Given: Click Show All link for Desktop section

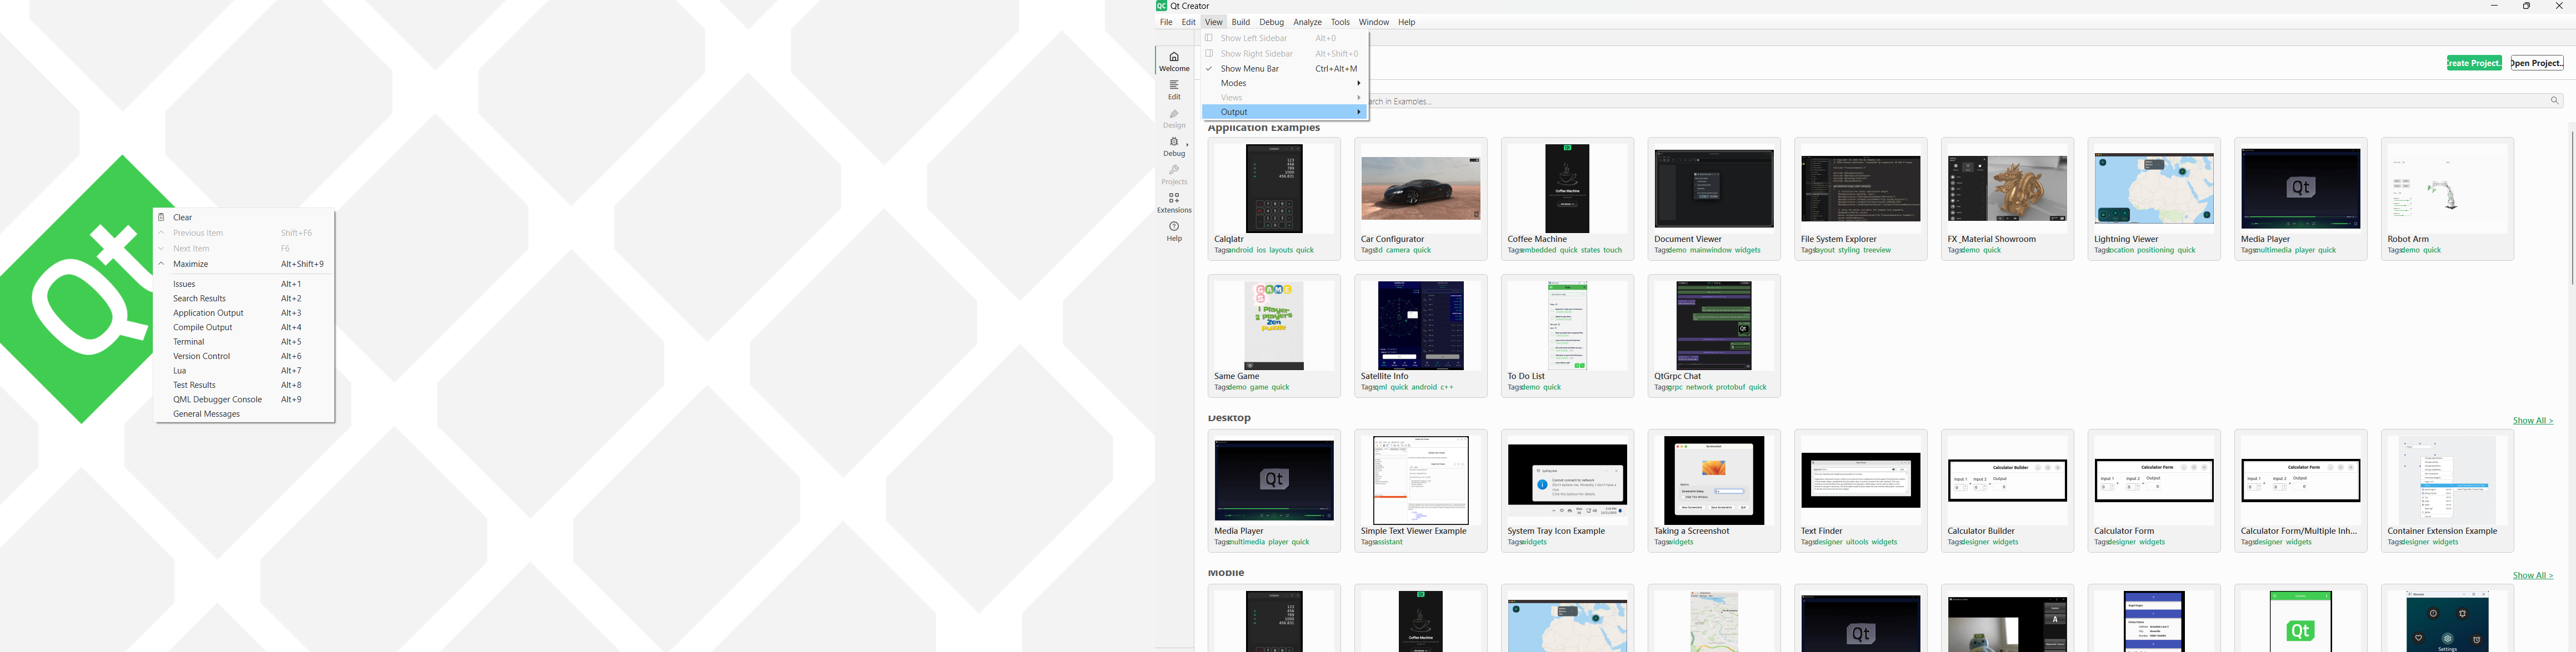Looking at the screenshot, I should pyautogui.click(x=2532, y=421).
